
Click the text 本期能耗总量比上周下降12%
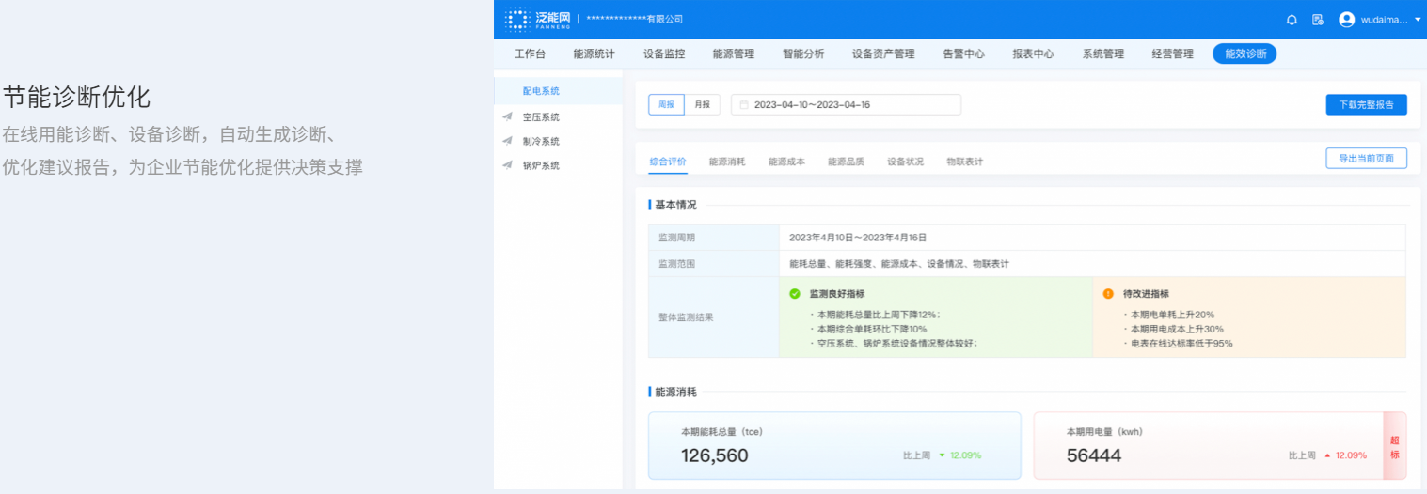coord(879,315)
